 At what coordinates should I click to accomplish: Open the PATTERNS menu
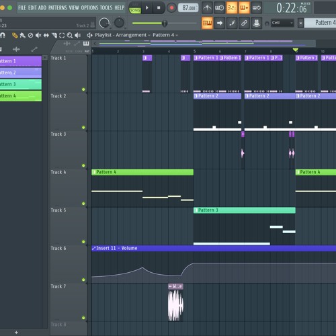[58, 8]
